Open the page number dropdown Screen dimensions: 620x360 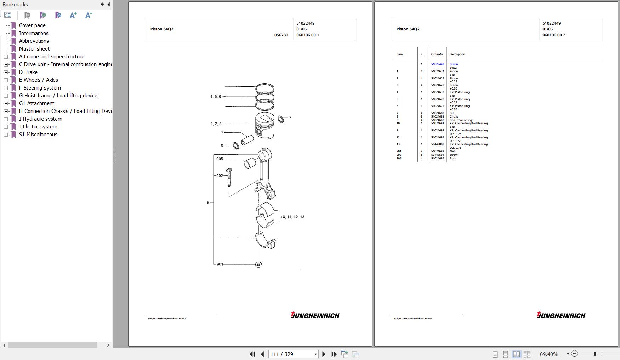(x=315, y=354)
